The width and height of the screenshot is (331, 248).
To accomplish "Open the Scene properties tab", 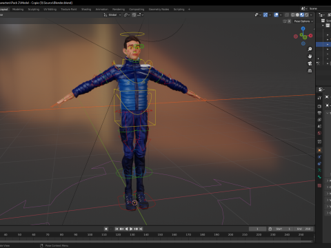I will pos(319,126).
